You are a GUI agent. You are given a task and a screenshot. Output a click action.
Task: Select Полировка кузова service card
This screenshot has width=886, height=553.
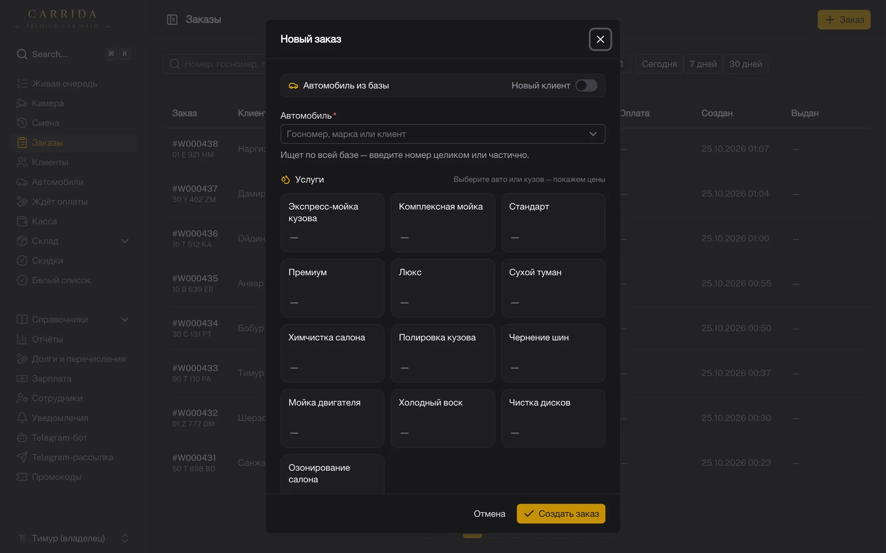coord(443,353)
